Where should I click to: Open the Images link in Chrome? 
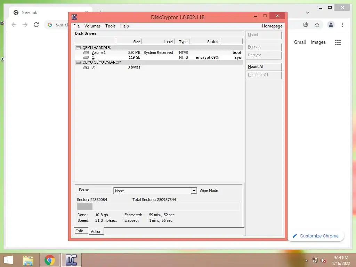(318, 42)
